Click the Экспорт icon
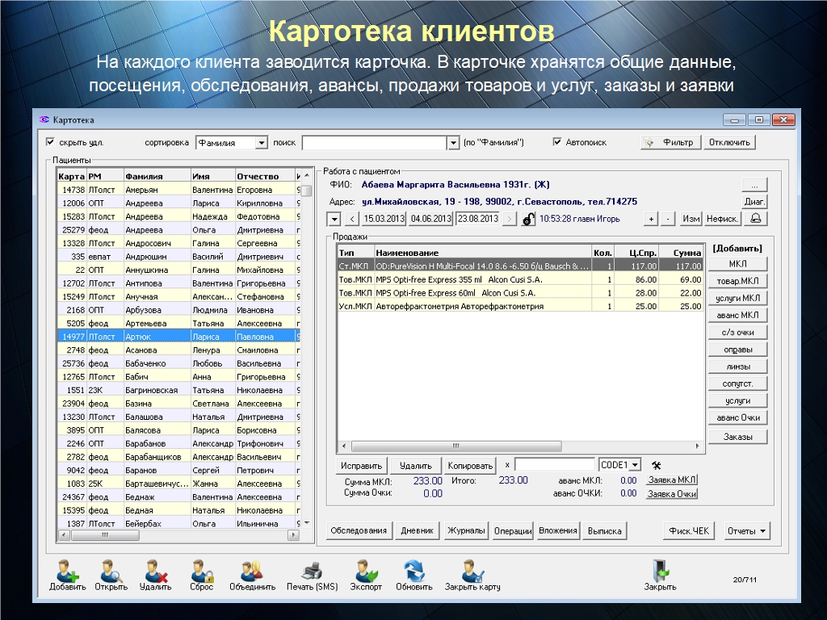Viewport: 827px width, 620px height. coord(366,572)
